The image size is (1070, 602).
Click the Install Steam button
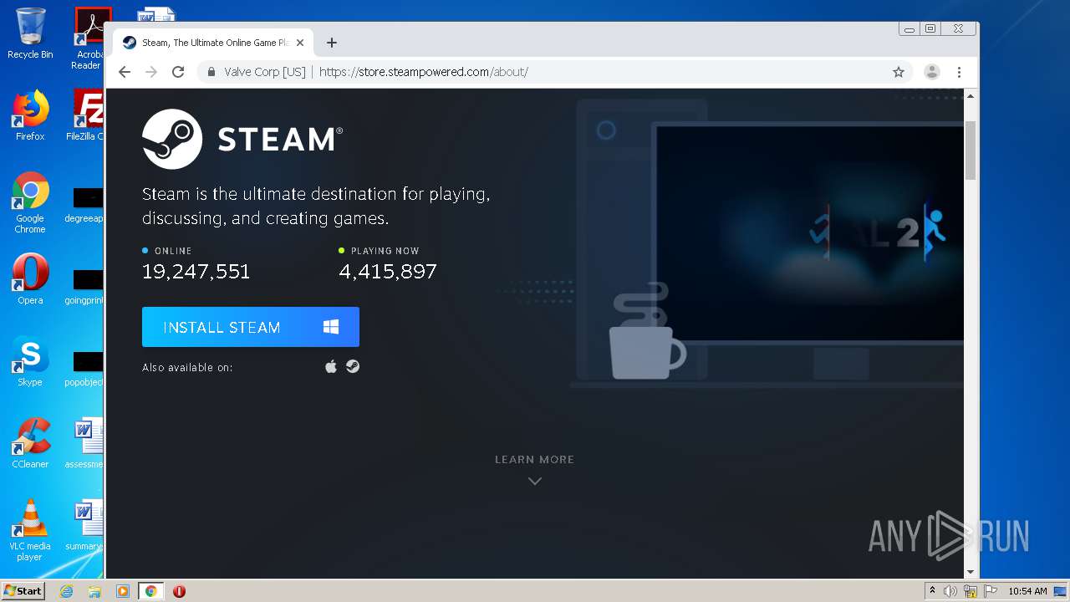[251, 327]
